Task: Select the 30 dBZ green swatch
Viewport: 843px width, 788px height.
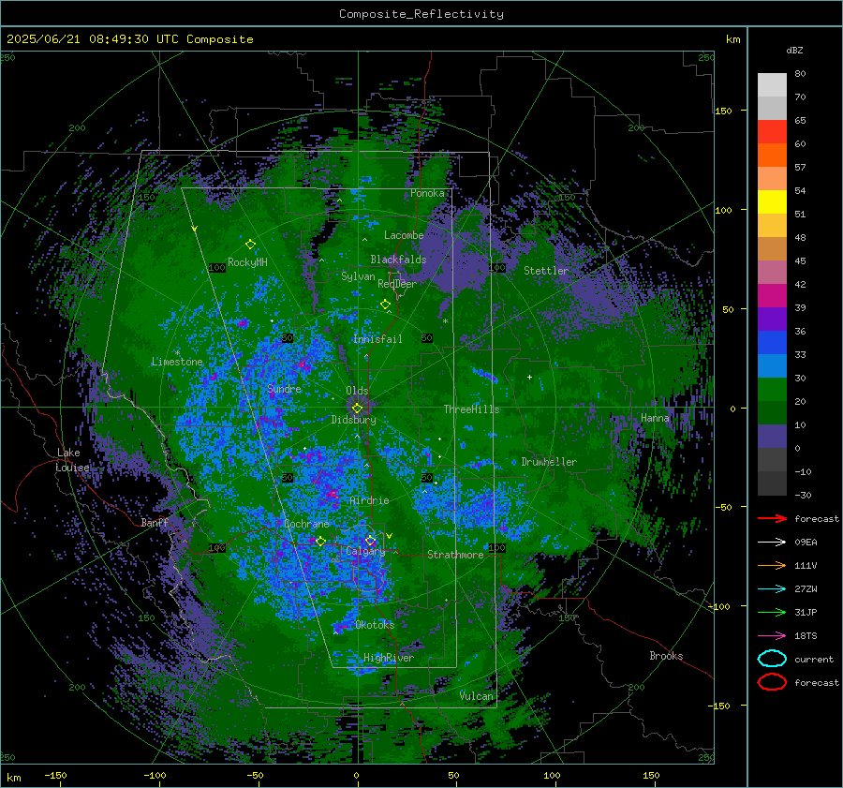Action: (x=772, y=390)
